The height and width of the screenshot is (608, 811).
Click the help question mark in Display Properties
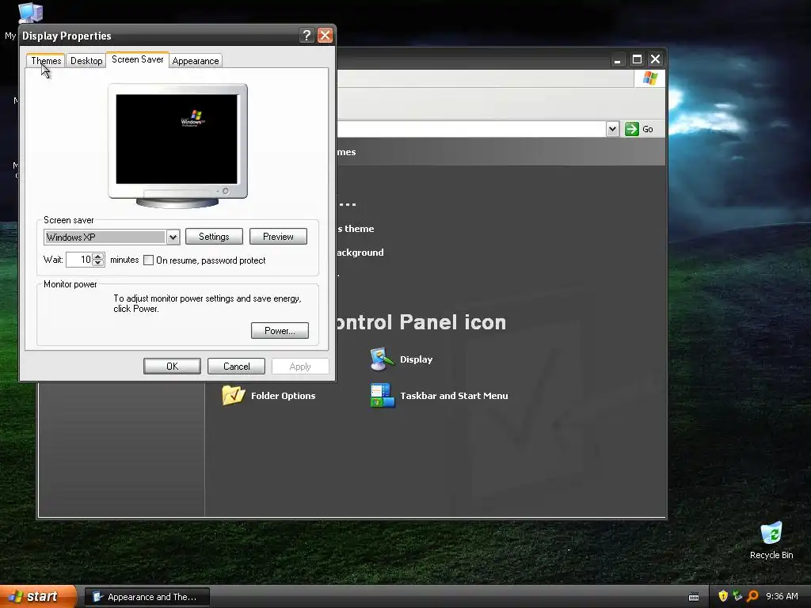[x=307, y=35]
